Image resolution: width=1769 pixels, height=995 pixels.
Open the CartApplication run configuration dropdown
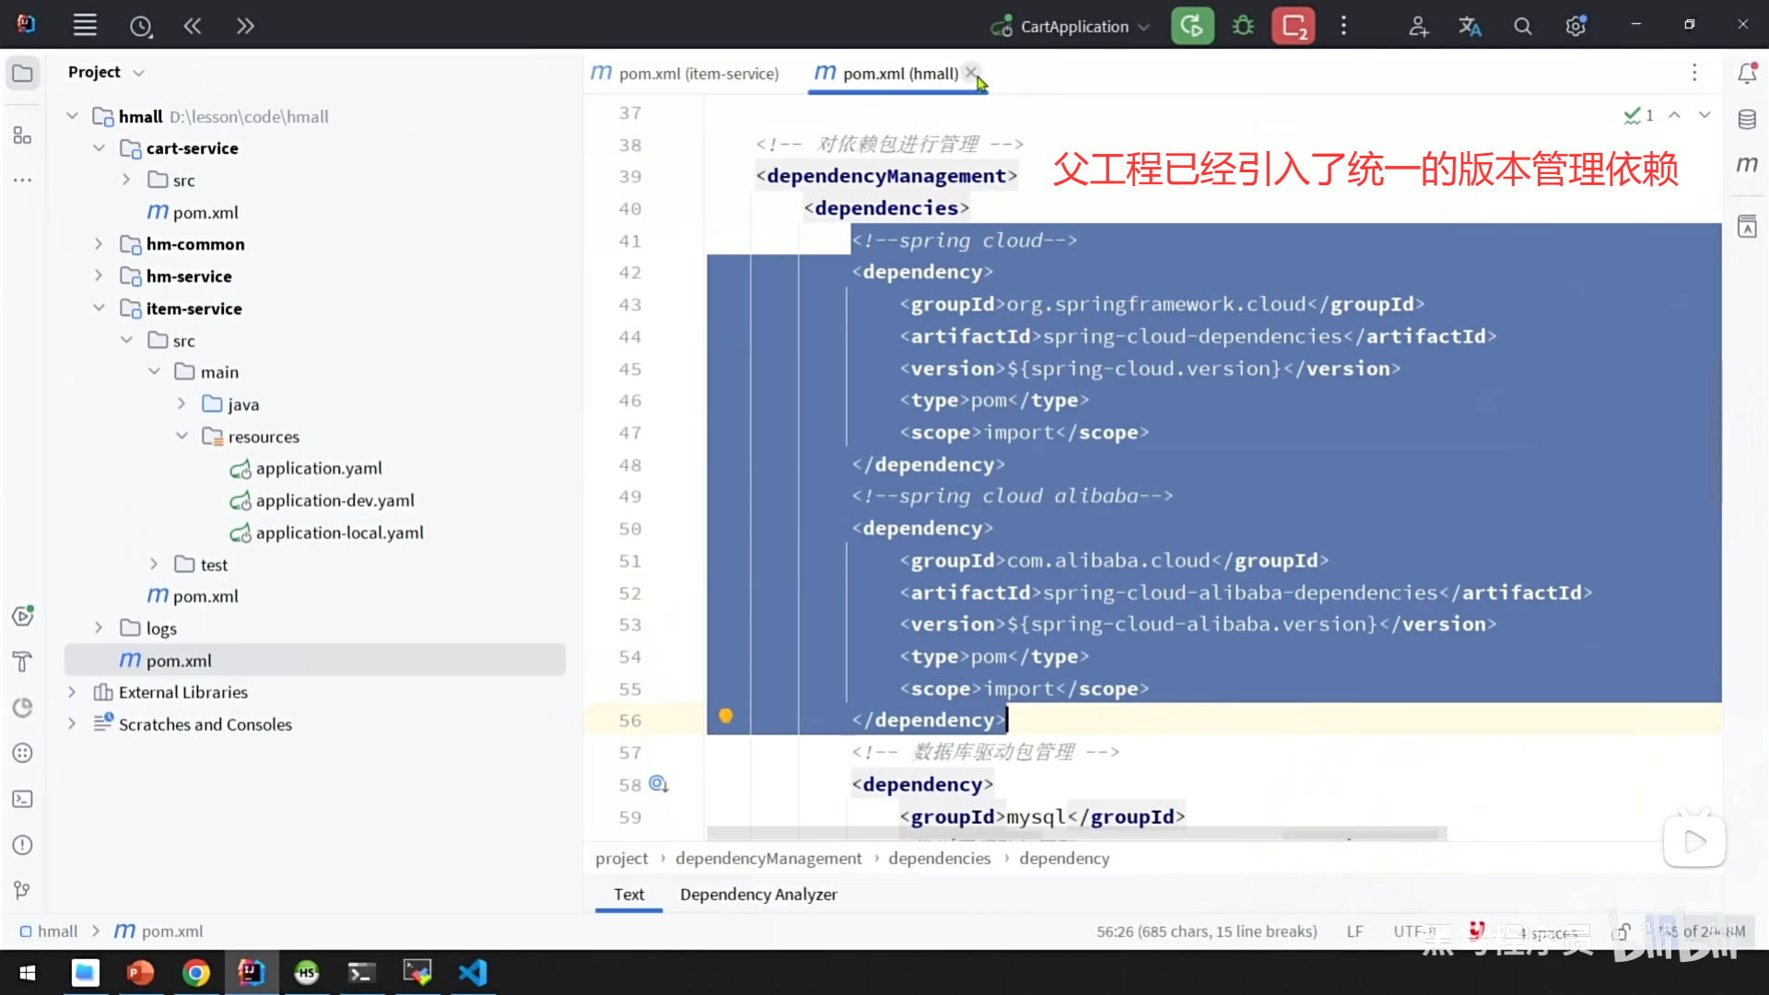[x=1073, y=27]
